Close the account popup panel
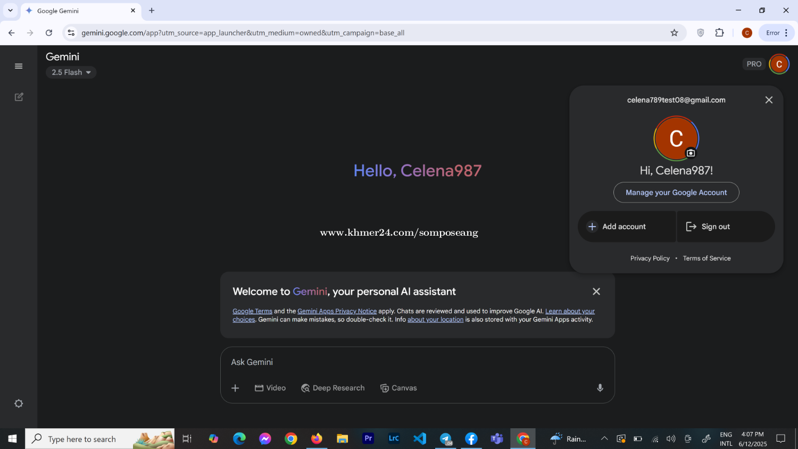Screen dimensions: 798x449 coord(769,100)
